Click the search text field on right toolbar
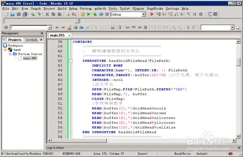 coord(215,28)
